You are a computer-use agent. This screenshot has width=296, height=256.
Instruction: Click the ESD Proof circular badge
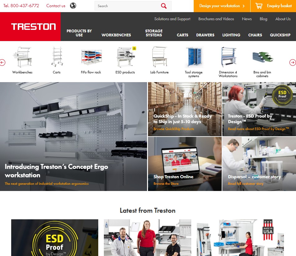[282, 95]
